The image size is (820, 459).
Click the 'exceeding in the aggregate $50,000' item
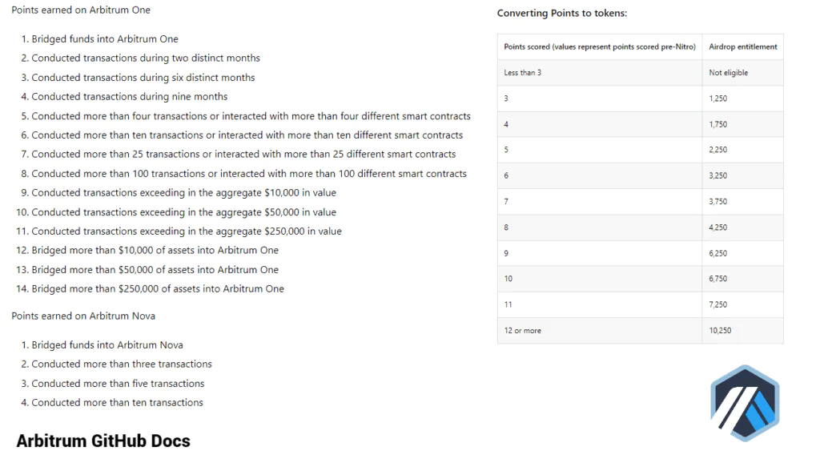183,212
